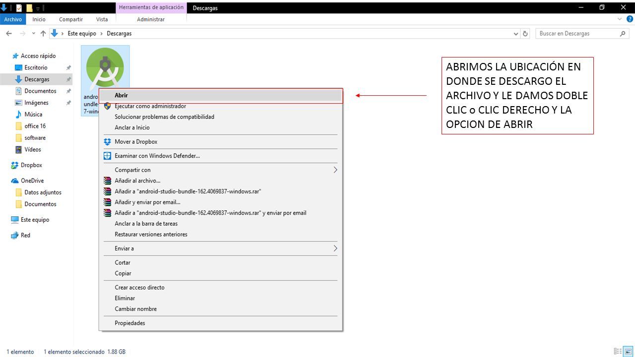Screen dimensions: 635x357
Task: Select Red in the navigation pane
Action: click(x=25, y=236)
